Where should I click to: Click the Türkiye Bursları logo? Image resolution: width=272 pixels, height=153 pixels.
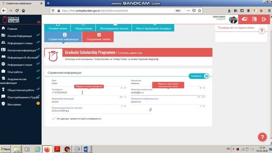pos(11,20)
